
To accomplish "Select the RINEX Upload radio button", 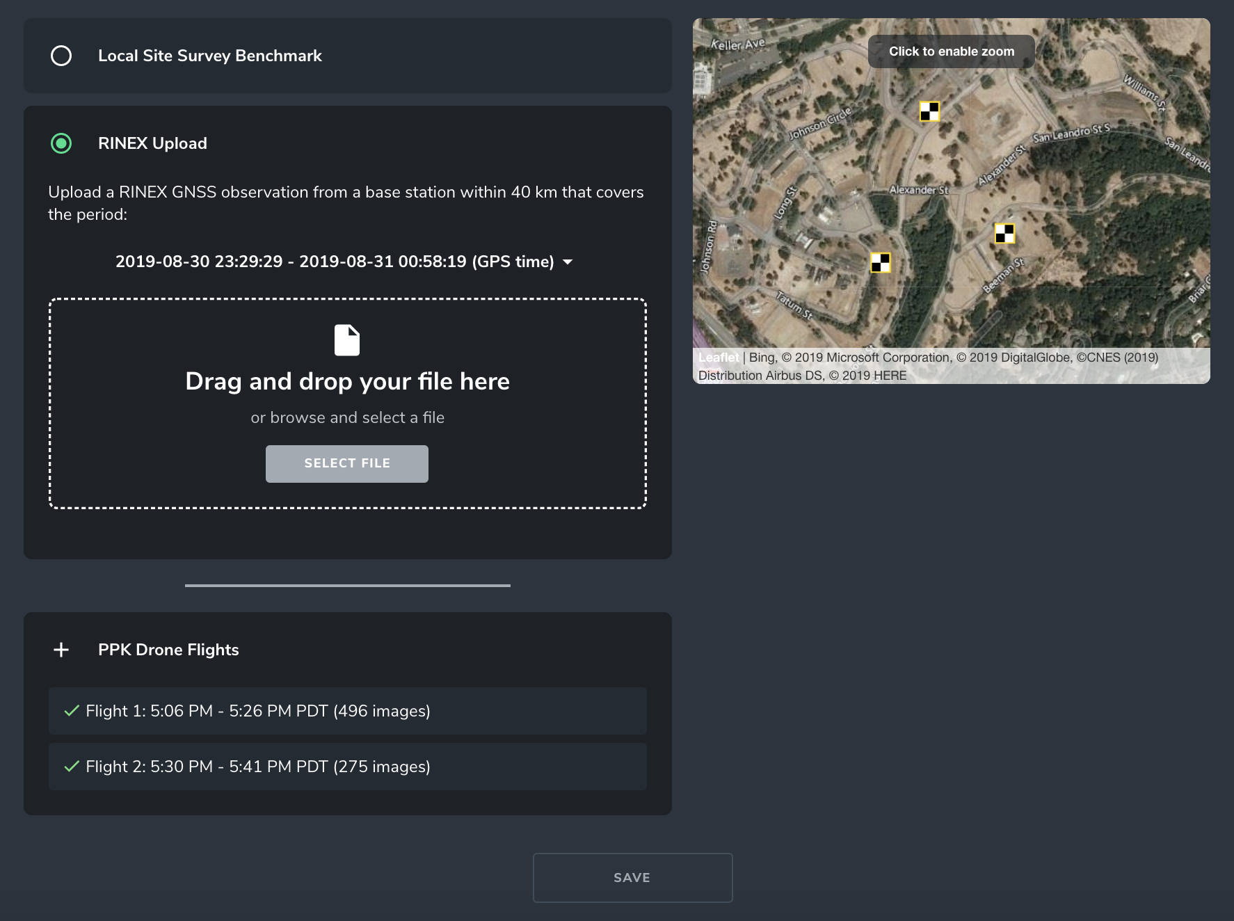I will 61,143.
